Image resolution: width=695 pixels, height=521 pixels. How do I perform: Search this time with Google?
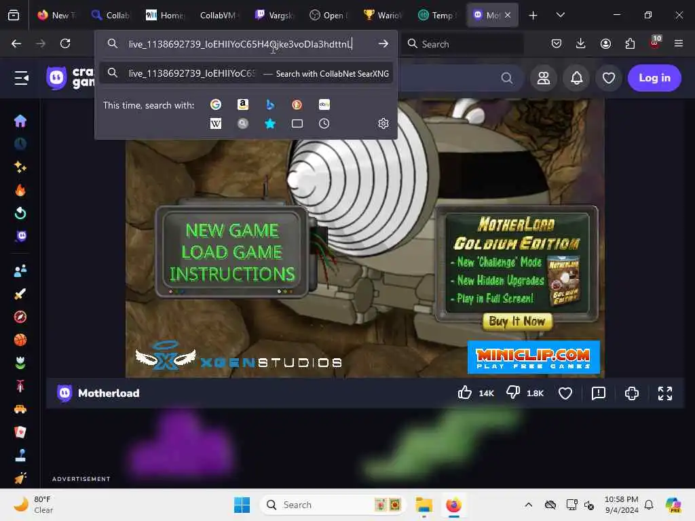click(x=216, y=104)
